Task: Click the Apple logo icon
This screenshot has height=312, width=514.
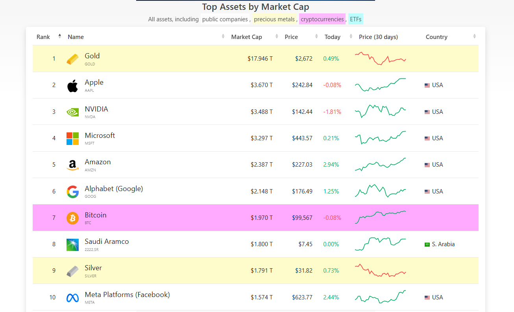Action: click(x=72, y=85)
